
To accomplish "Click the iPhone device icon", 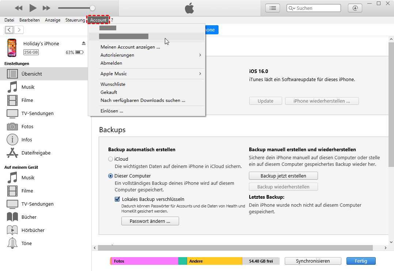I will pyautogui.click(x=12, y=48).
